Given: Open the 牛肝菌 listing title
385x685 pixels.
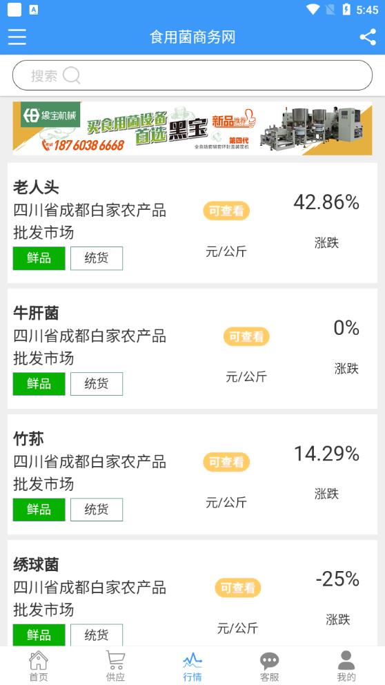Looking at the screenshot, I should (x=36, y=313).
